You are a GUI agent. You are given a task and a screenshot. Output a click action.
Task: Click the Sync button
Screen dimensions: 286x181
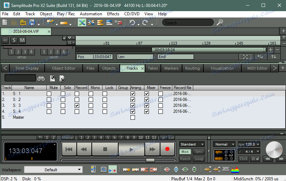click(x=199, y=151)
